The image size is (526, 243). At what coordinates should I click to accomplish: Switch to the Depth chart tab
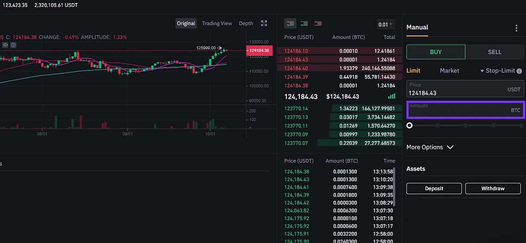pyautogui.click(x=246, y=23)
